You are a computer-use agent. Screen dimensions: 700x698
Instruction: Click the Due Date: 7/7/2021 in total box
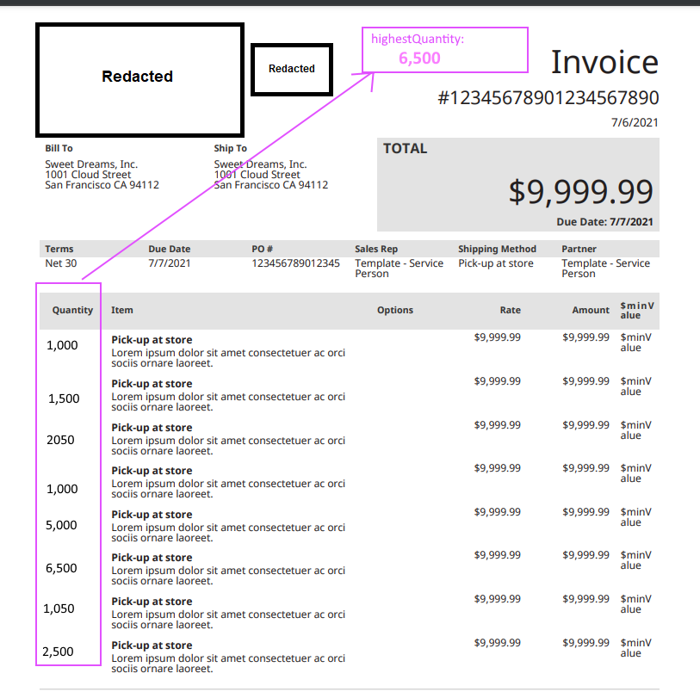coord(604,222)
